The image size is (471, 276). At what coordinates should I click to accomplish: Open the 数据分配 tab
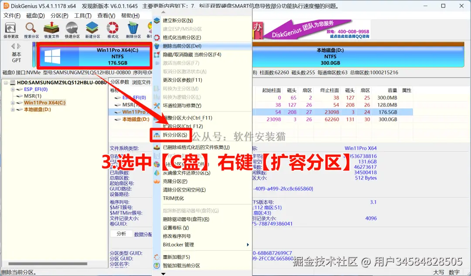click(143, 234)
